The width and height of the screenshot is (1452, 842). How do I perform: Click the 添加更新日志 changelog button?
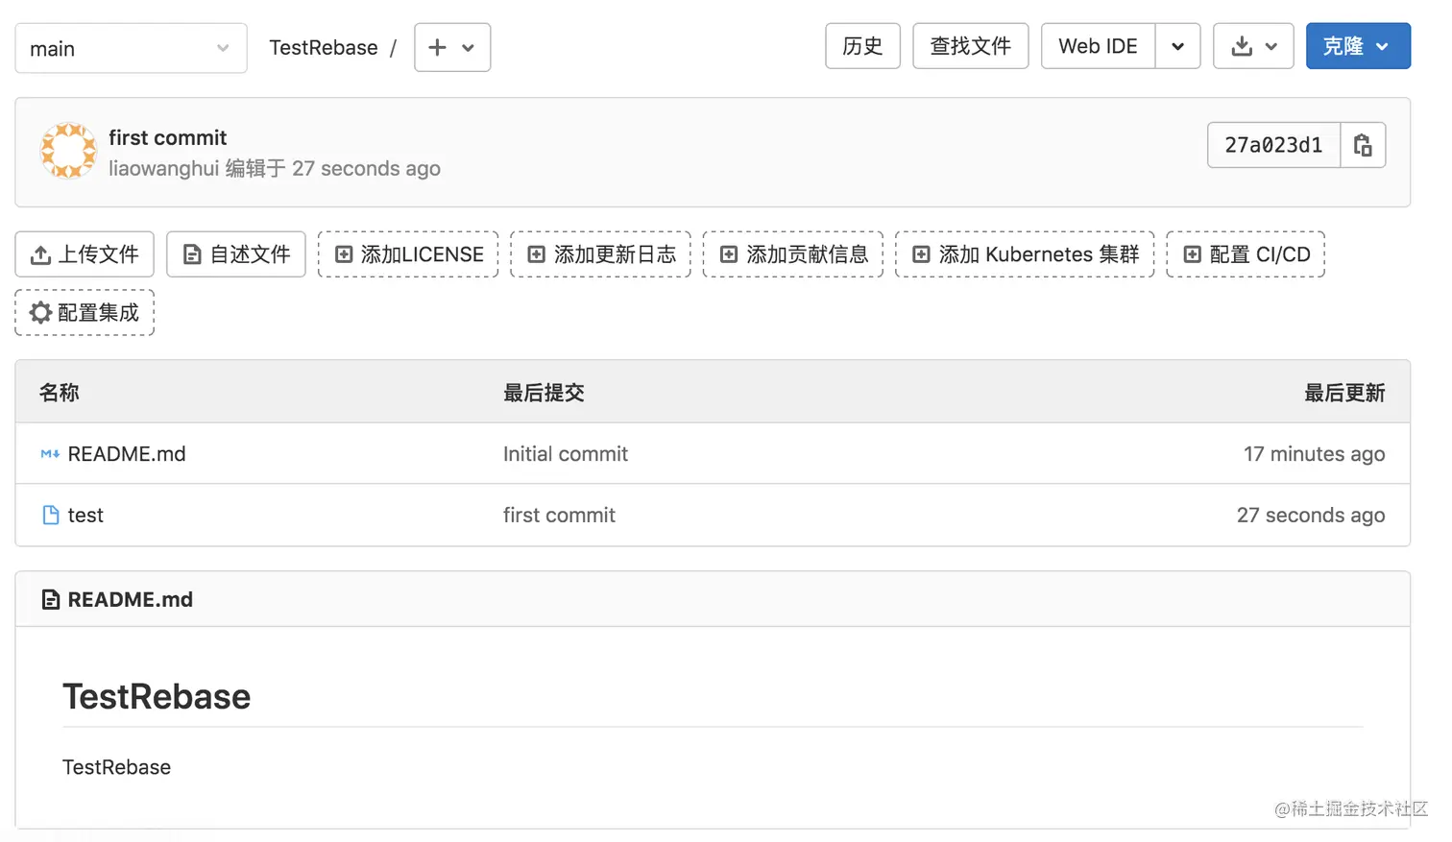(x=601, y=254)
